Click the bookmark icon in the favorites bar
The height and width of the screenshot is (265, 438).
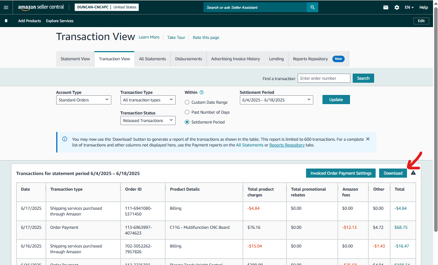pyautogui.click(x=6, y=21)
